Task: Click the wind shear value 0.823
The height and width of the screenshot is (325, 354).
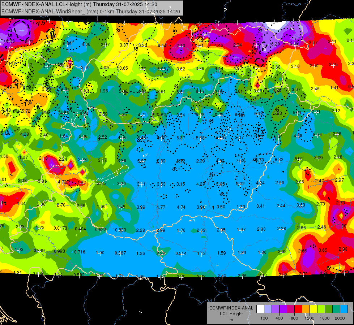Action: [120, 230]
